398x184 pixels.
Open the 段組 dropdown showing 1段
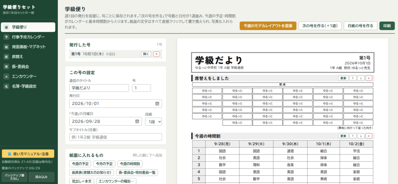tap(154, 122)
